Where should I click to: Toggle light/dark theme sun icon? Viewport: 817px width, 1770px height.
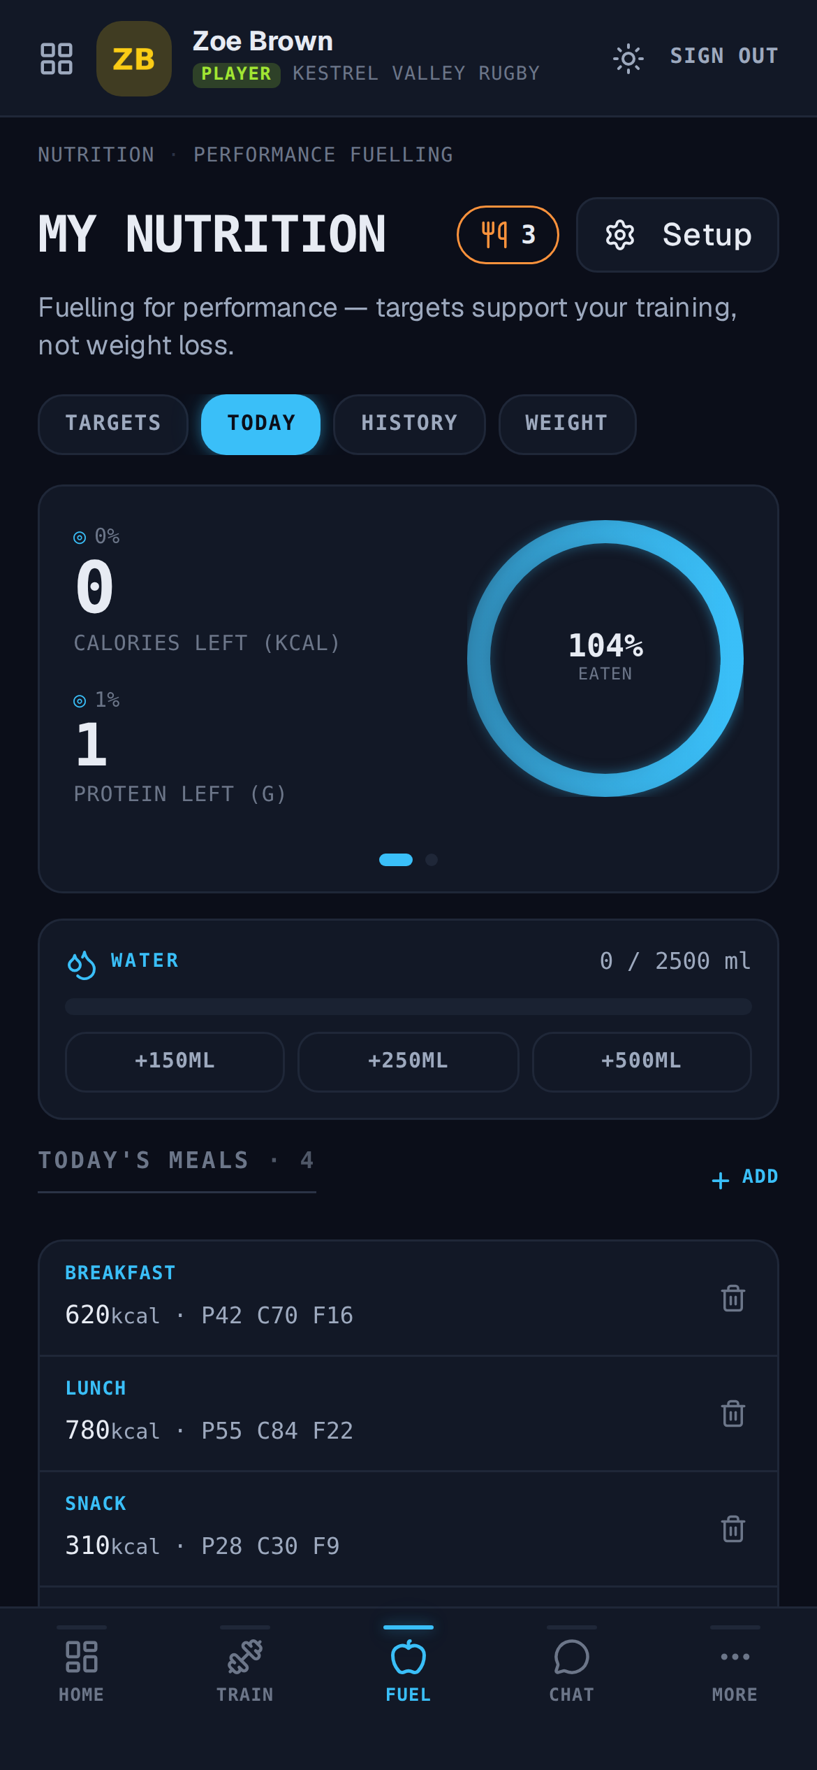tap(628, 58)
